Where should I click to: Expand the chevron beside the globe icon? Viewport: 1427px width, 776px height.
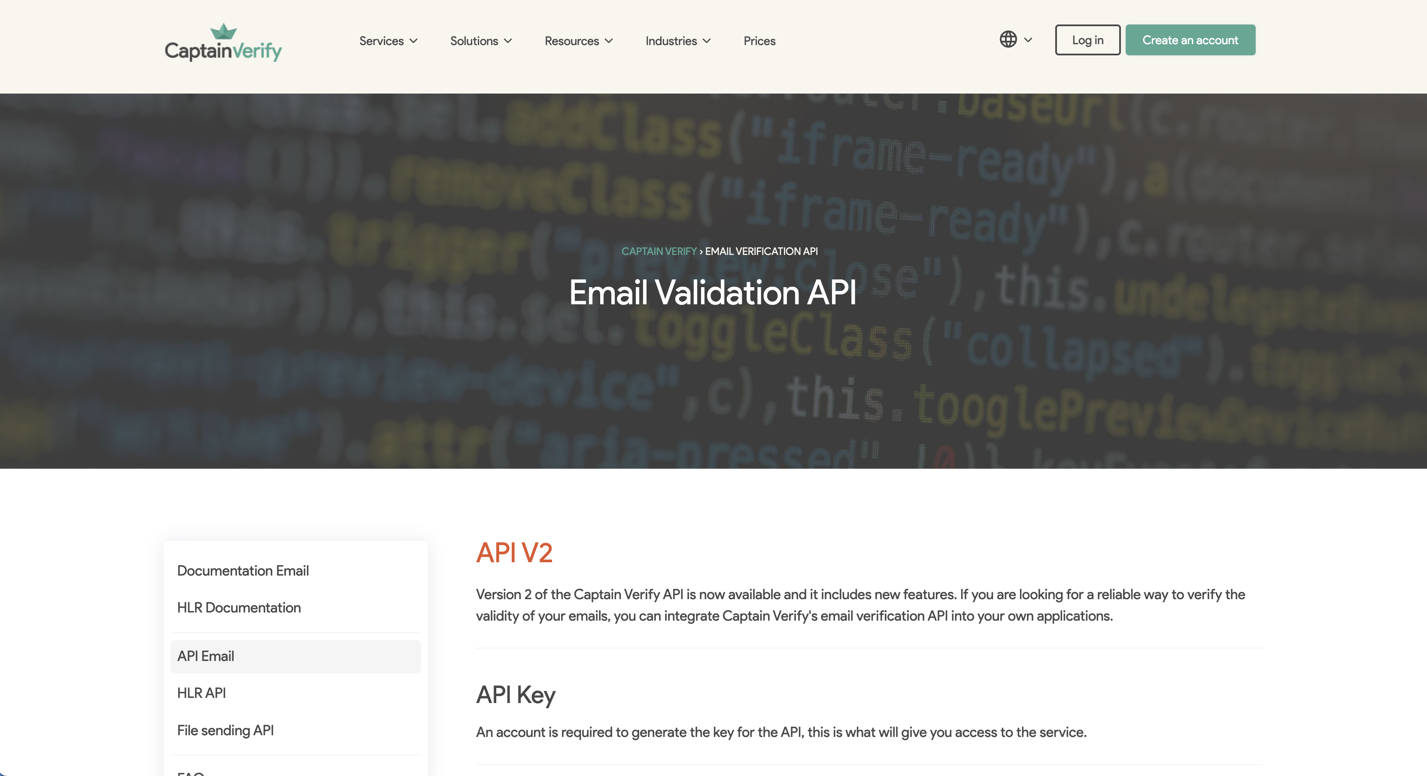pos(1028,40)
